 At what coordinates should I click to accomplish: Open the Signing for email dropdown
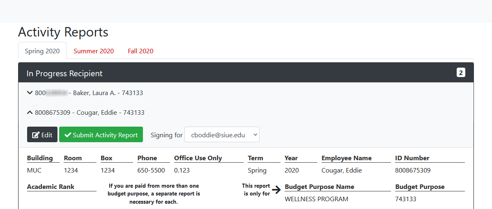[x=222, y=135]
